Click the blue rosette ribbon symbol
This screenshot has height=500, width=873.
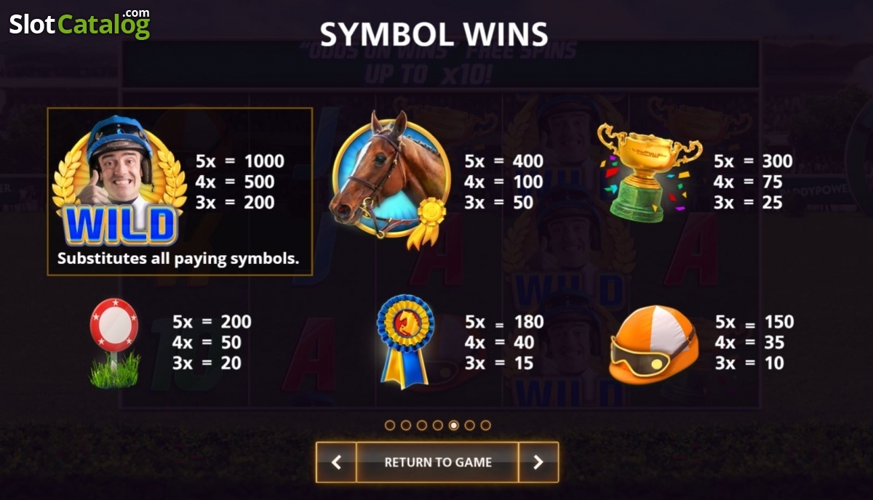coord(405,341)
